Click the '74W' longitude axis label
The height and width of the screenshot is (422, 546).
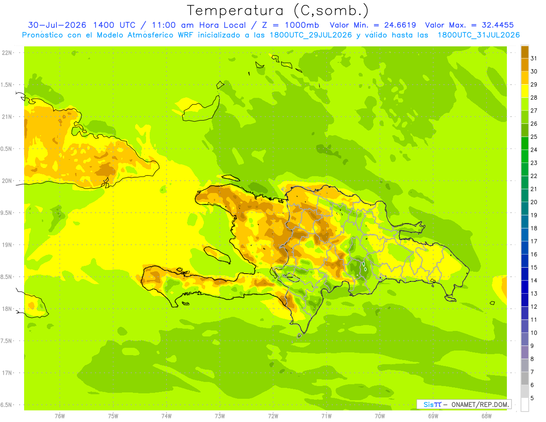[167, 416]
